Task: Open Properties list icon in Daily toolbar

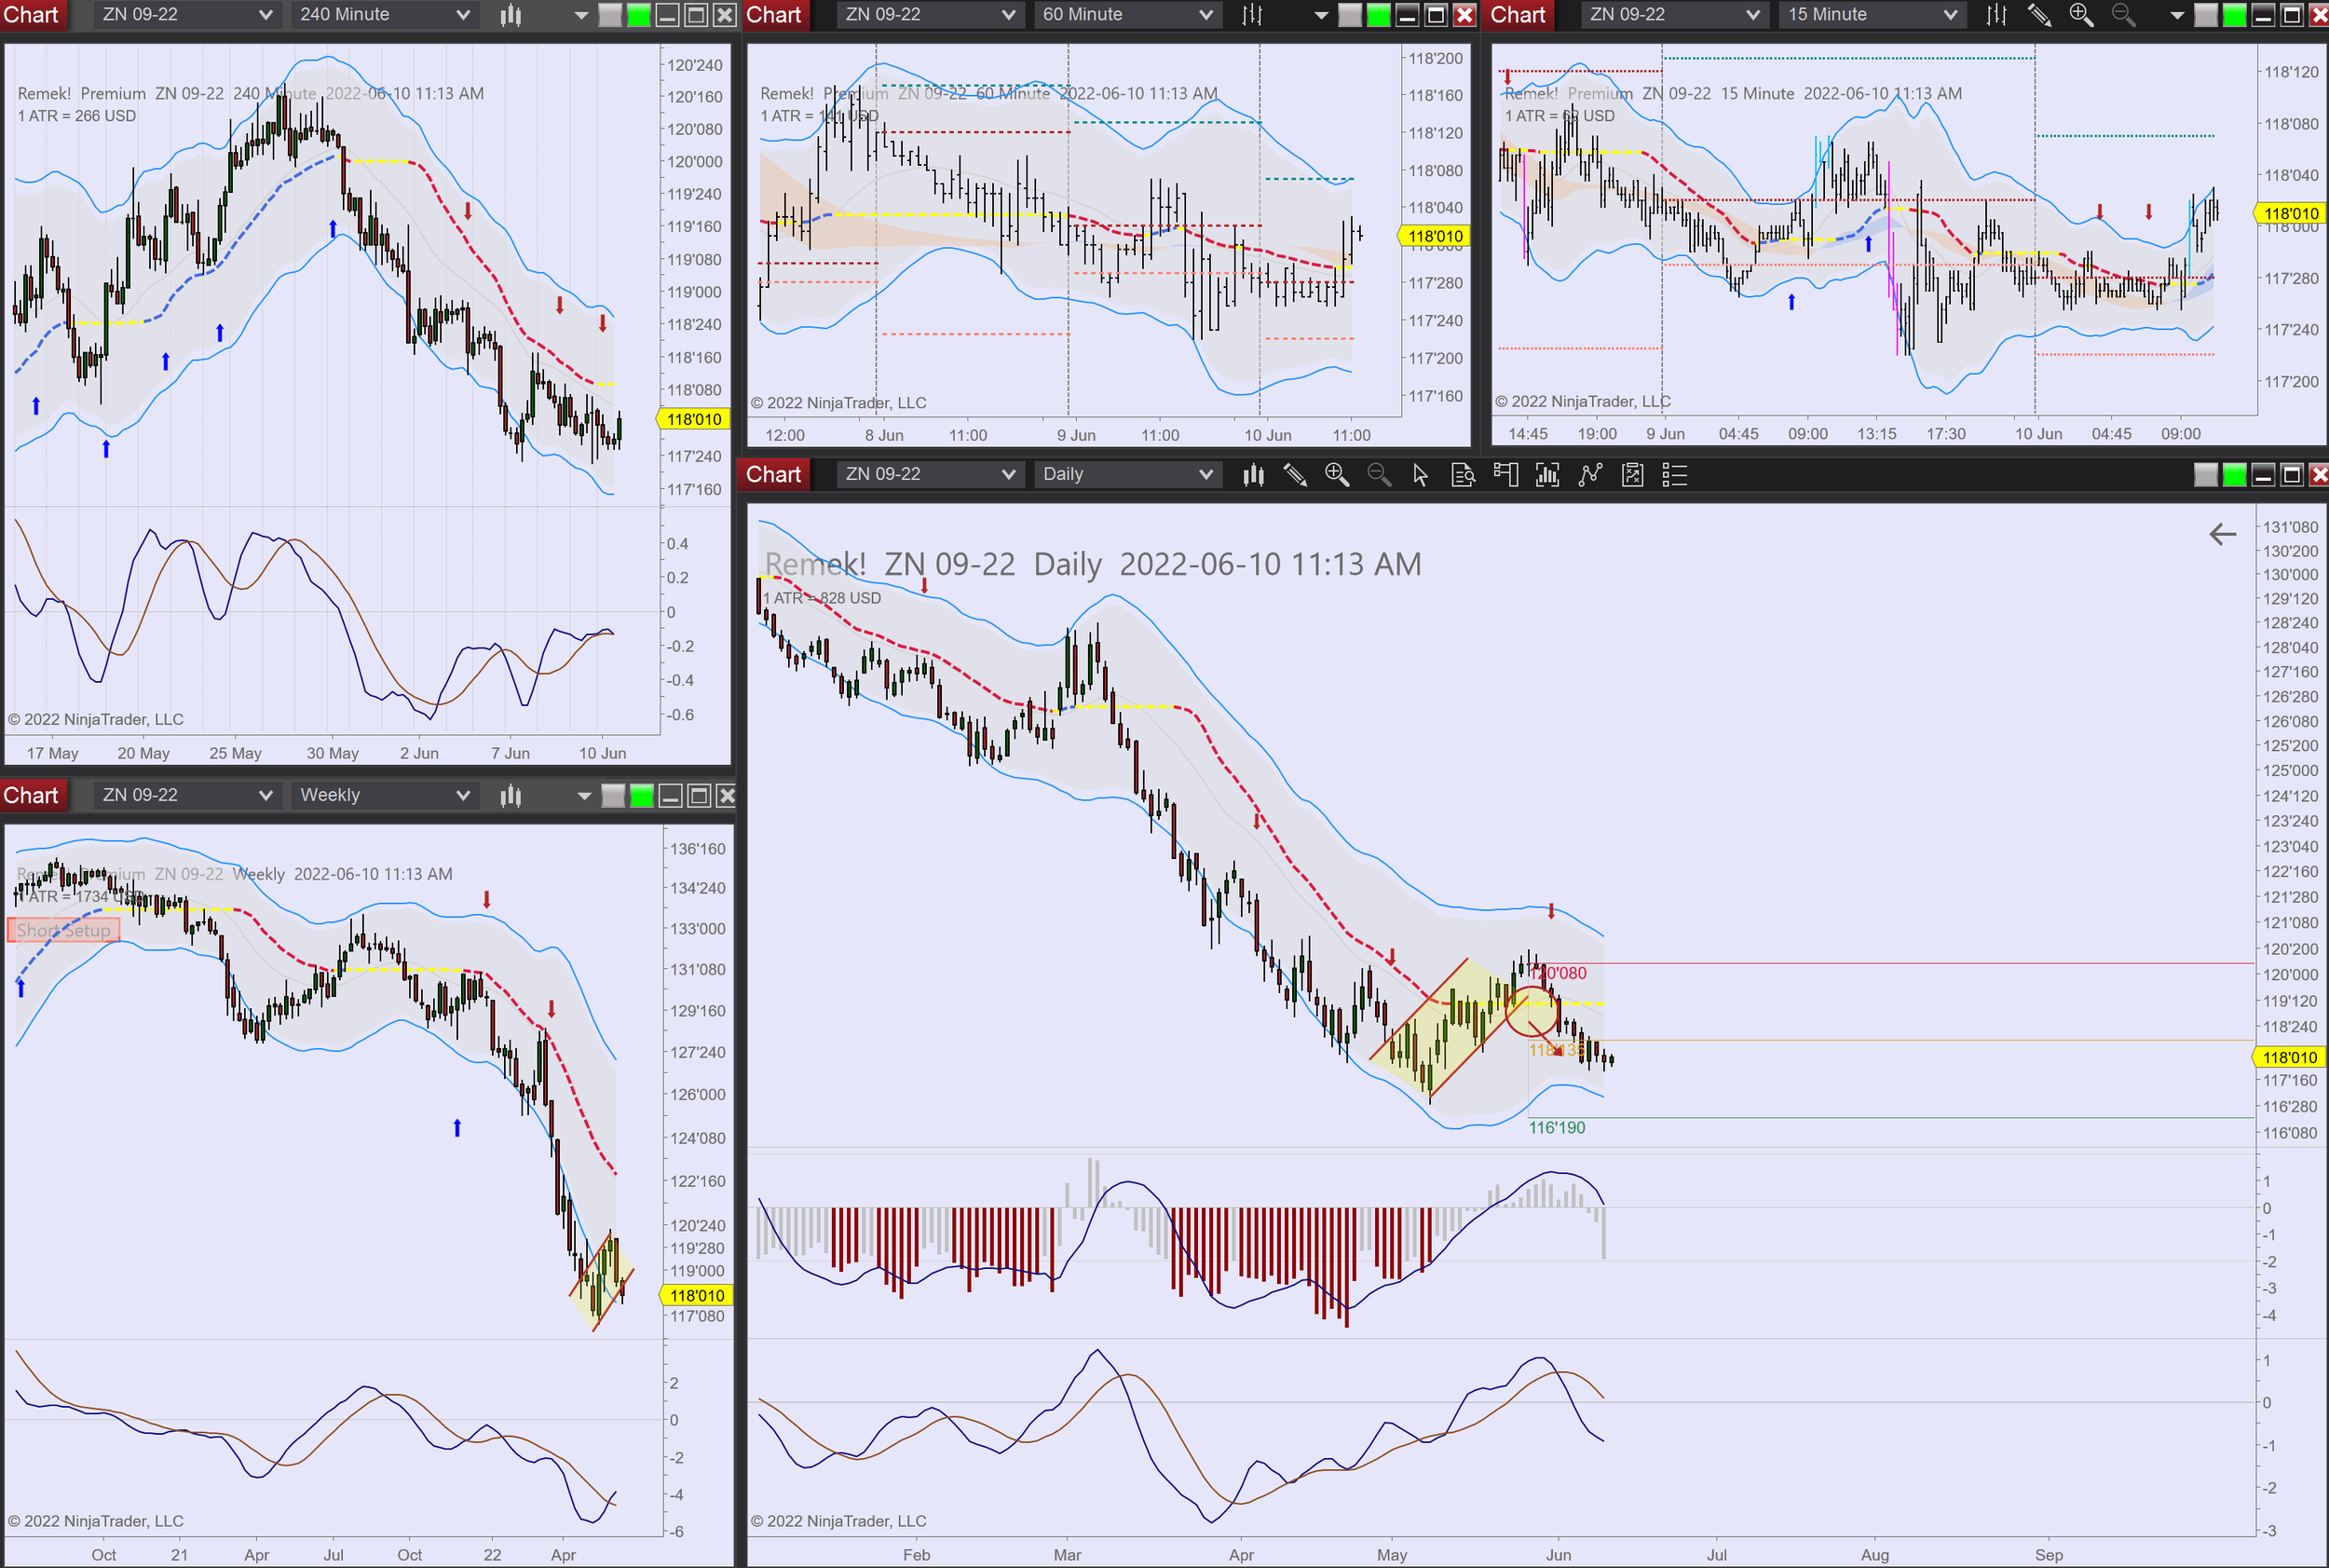Action: coord(1674,475)
